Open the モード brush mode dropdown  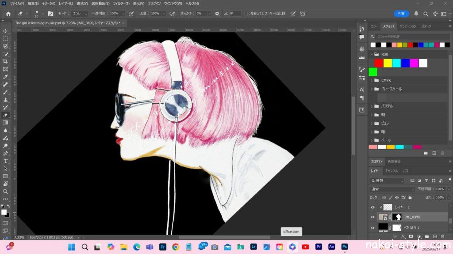tap(80, 14)
